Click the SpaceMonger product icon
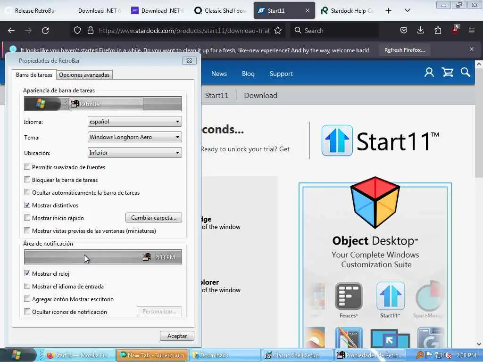The width and height of the screenshot is (483, 362). [x=429, y=296]
